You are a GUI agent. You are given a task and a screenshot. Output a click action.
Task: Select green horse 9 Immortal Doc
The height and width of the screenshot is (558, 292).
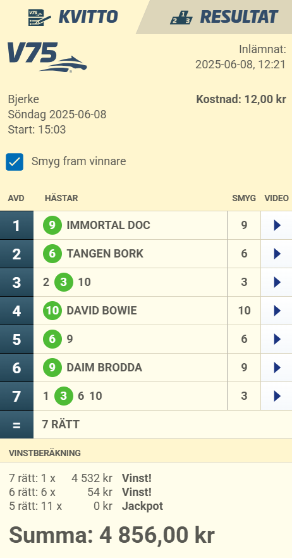pos(52,225)
